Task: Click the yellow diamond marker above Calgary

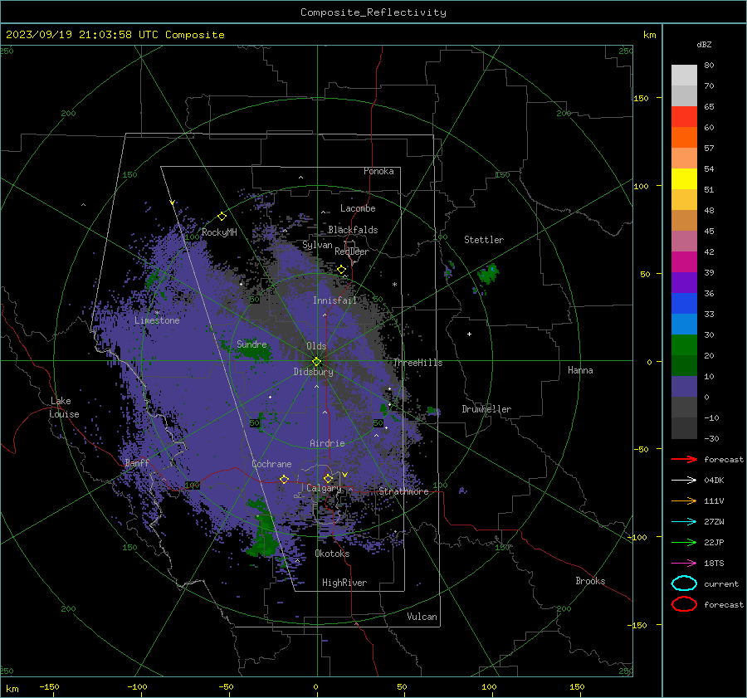Action: 328,478
